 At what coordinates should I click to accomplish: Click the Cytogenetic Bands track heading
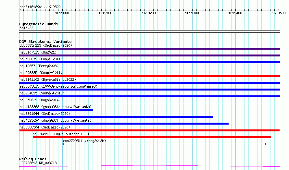tap(39, 24)
